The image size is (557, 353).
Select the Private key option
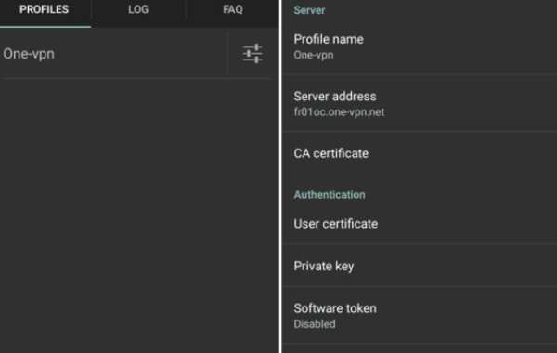(420, 266)
